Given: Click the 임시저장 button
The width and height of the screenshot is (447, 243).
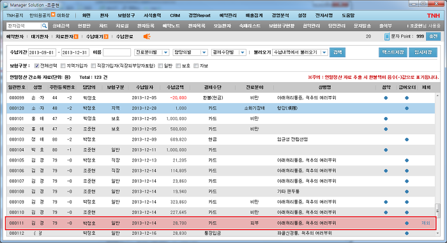Looking at the screenshot, I should pos(423,52).
